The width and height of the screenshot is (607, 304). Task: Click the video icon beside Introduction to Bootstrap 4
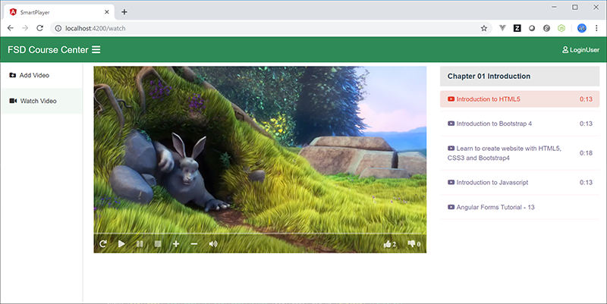tap(451, 124)
